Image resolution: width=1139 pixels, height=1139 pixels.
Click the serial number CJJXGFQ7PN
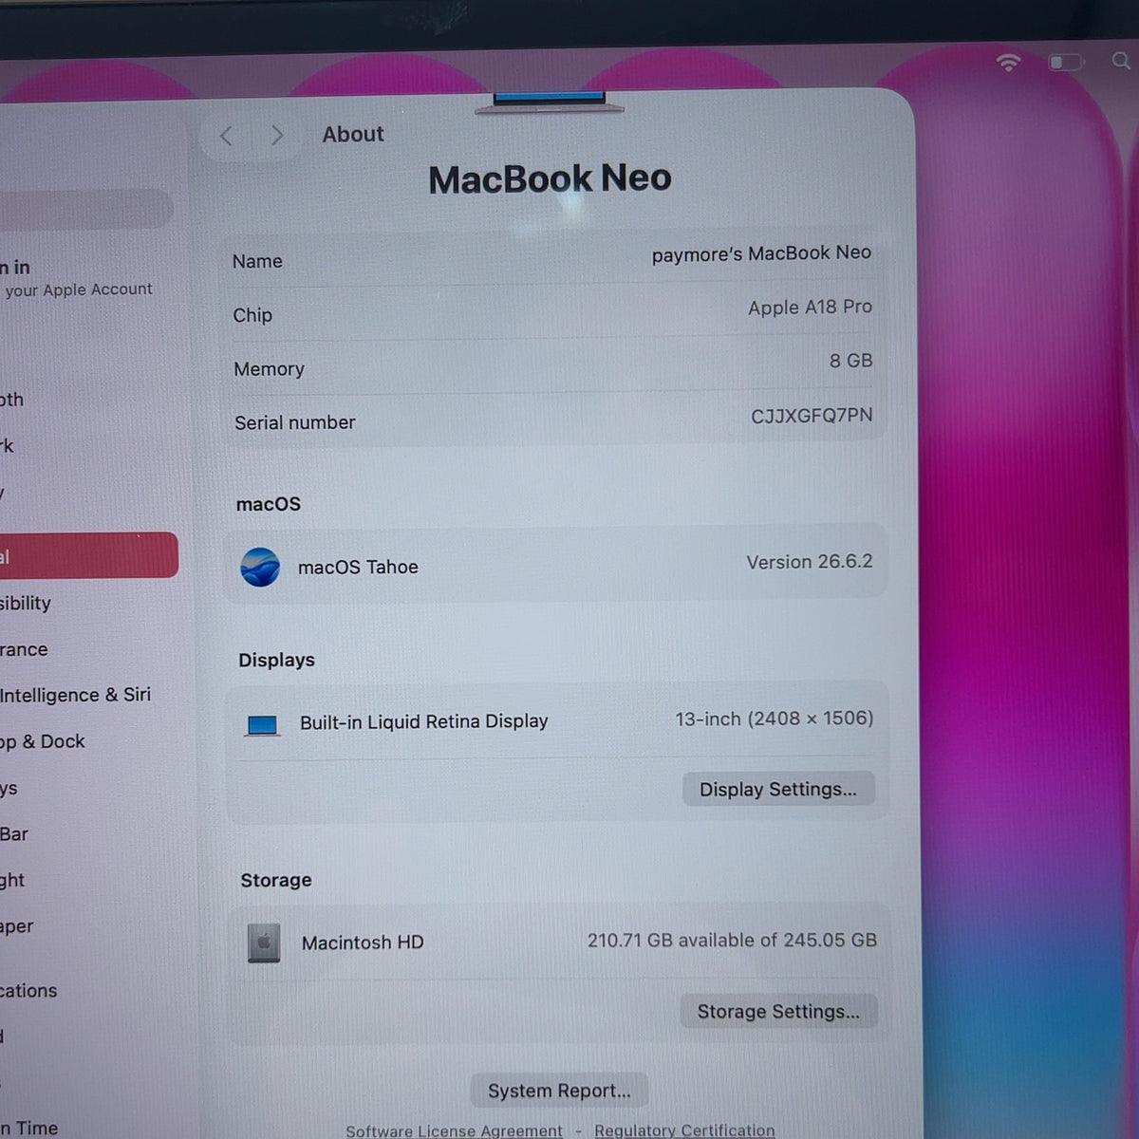point(812,416)
